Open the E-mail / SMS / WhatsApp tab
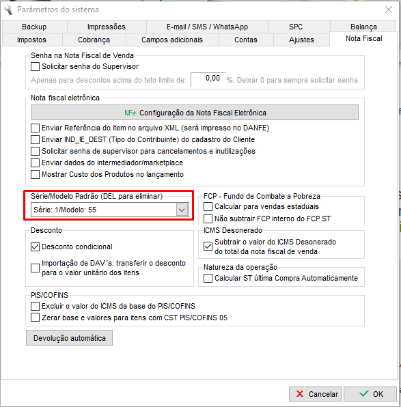 coord(207,27)
